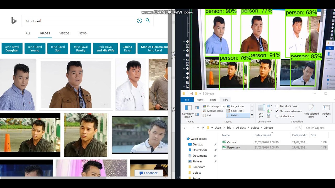Click the Feedback button
This screenshot has width=335, height=188.
pos(149,173)
